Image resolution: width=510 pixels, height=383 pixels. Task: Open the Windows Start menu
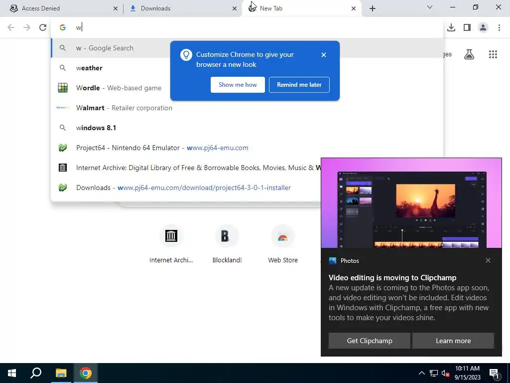pos(12,373)
